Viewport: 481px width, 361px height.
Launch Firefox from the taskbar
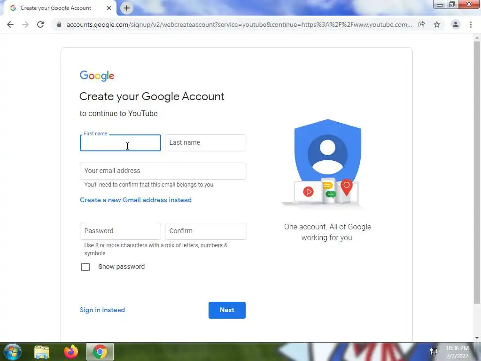(71, 352)
